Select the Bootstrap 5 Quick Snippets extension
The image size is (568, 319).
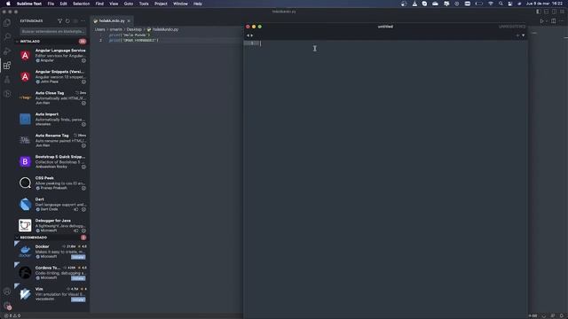click(52, 161)
